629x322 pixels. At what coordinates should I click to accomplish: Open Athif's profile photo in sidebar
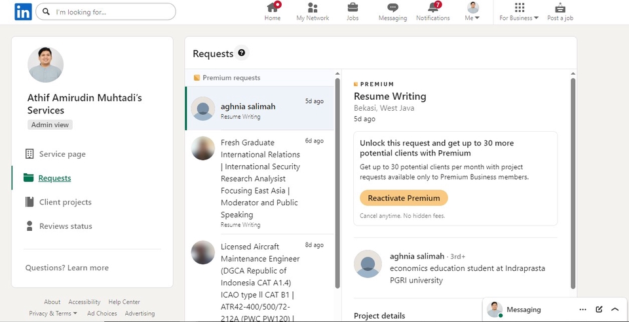[46, 65]
